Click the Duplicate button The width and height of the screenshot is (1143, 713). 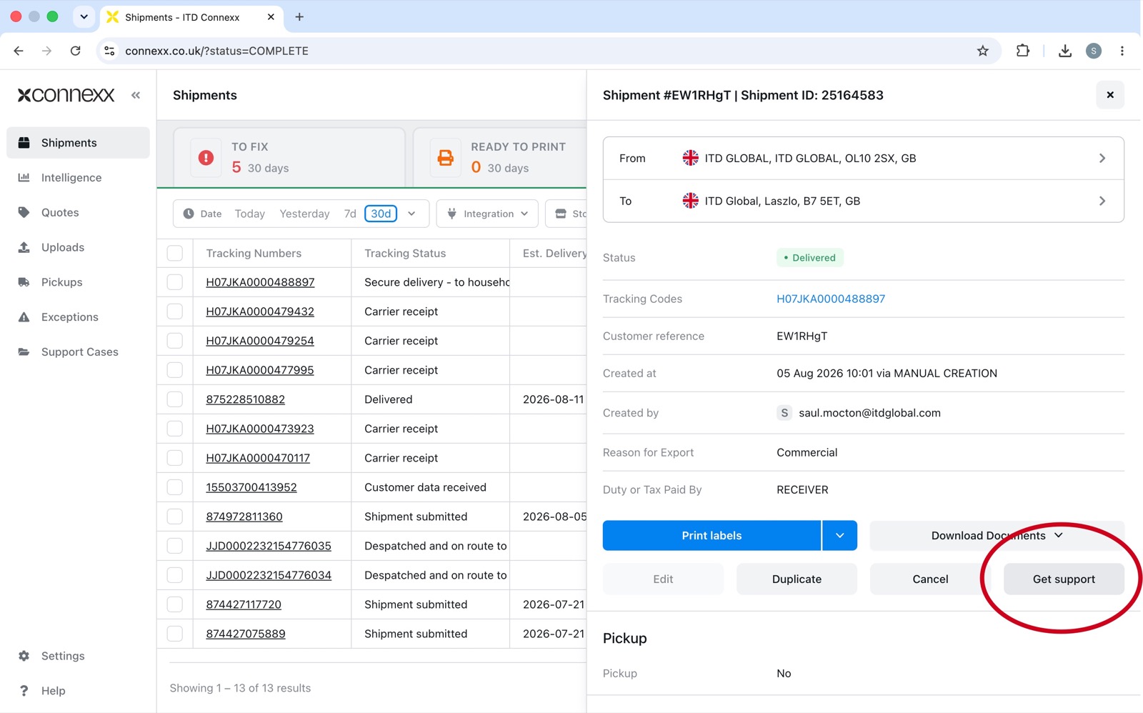click(x=797, y=579)
